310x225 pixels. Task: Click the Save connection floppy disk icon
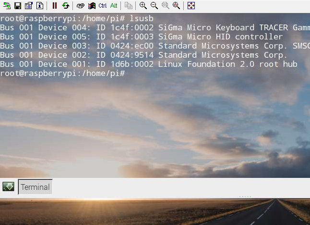point(18,6)
